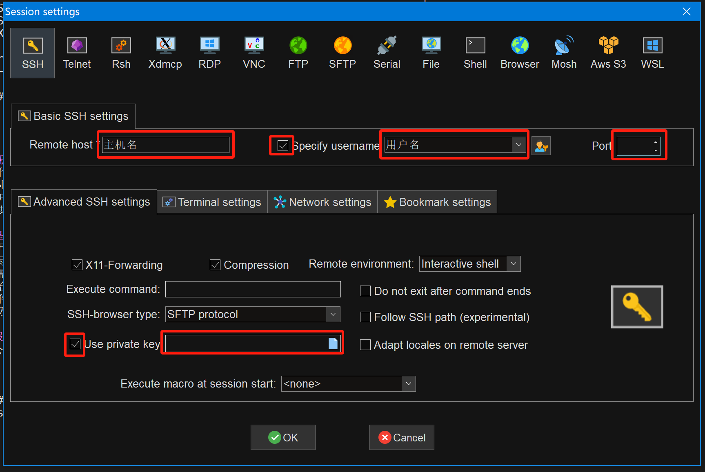Expand the Remote environment dropdown
The image size is (705, 472).
pyautogui.click(x=514, y=264)
